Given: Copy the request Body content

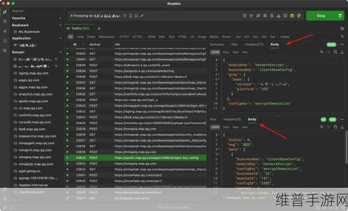Looking at the screenshot, I should 335,52.
